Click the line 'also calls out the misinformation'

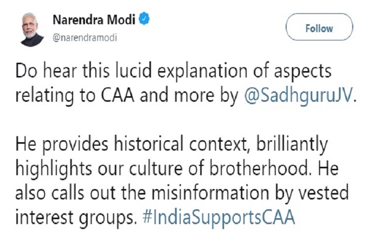[182, 193]
